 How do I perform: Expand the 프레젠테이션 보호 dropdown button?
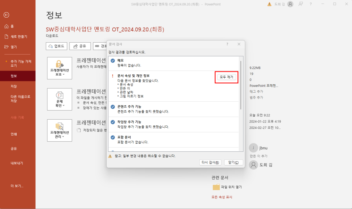(x=60, y=68)
